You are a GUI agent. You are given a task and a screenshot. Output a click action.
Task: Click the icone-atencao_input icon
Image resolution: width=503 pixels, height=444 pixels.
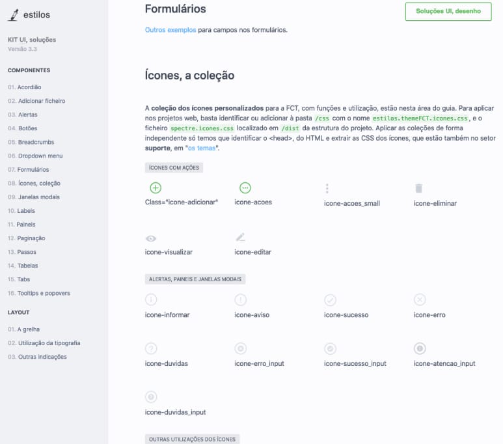pyautogui.click(x=420, y=348)
